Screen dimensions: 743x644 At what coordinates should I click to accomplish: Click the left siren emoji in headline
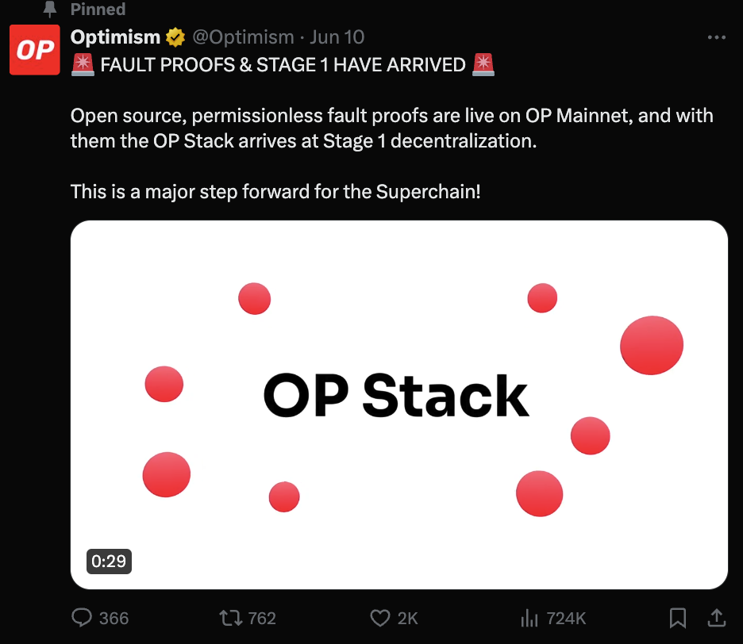pyautogui.click(x=83, y=65)
